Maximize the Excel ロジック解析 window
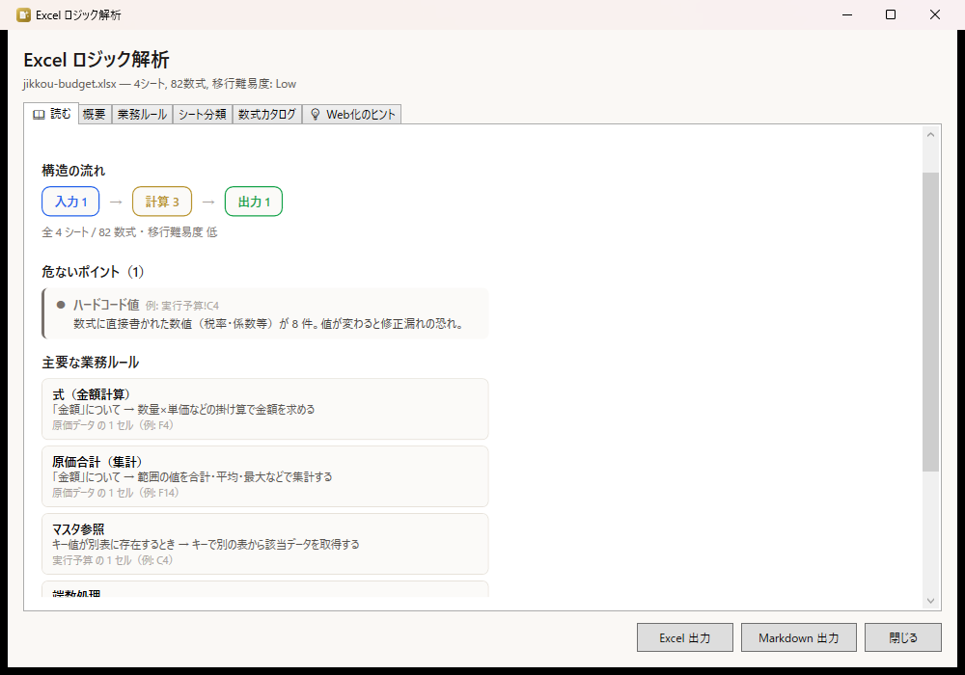The image size is (965, 675). tap(891, 14)
